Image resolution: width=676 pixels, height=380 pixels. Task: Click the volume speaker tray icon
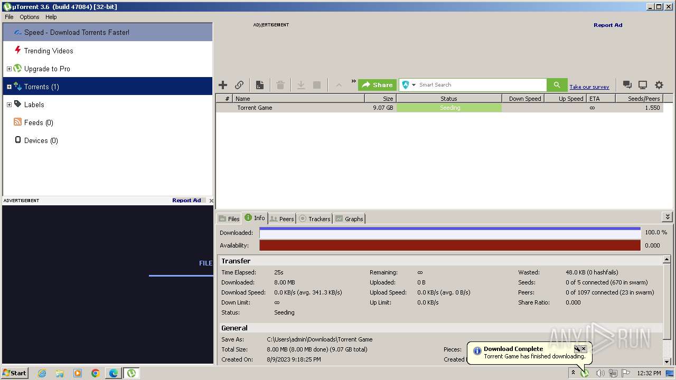click(600, 373)
